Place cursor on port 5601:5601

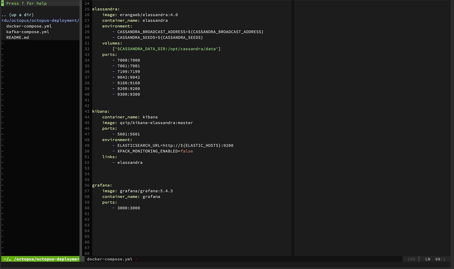[x=129, y=134]
